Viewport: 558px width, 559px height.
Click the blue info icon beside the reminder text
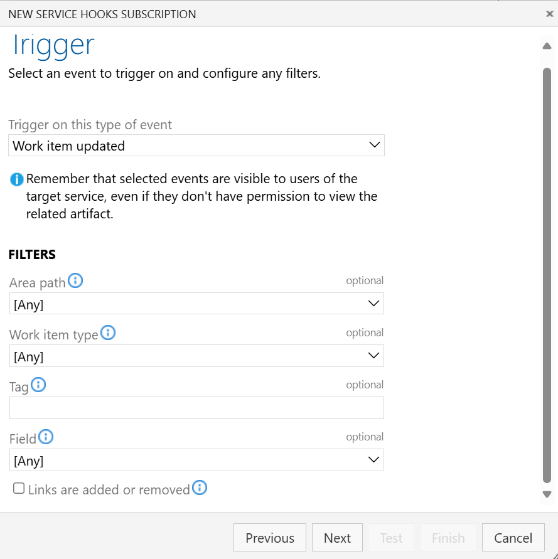(17, 180)
